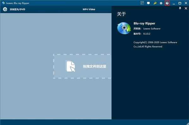Click the 关于 panel heading
Image resolution: width=189 pixels, height=125 pixels.
click(121, 14)
